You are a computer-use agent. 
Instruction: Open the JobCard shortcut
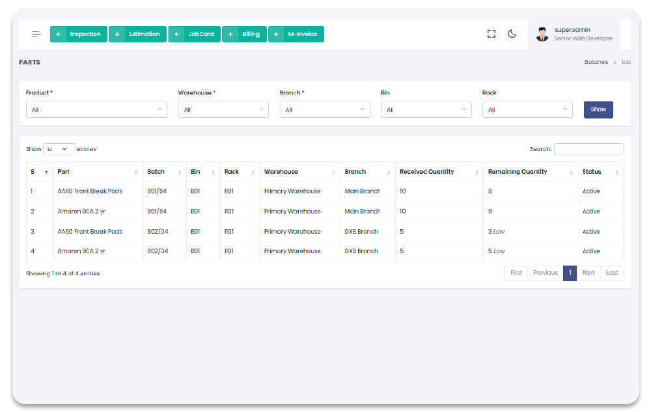[195, 34]
